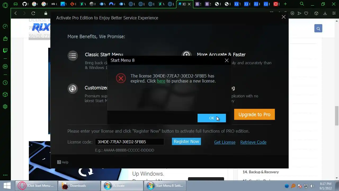Open the player icon in the sidebar
The image size is (339, 191).
click(5, 67)
